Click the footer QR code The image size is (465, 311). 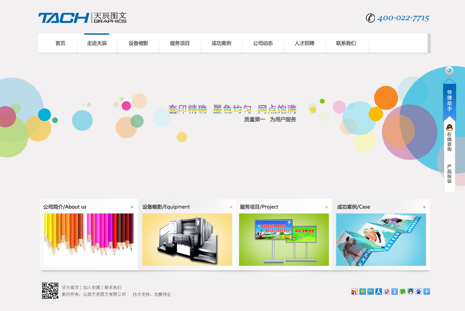coord(50,291)
